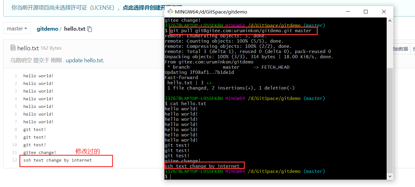This screenshot has width=415, height=187.
Task: Click the terminal scrollbar down arrow
Action: [x=390, y=177]
